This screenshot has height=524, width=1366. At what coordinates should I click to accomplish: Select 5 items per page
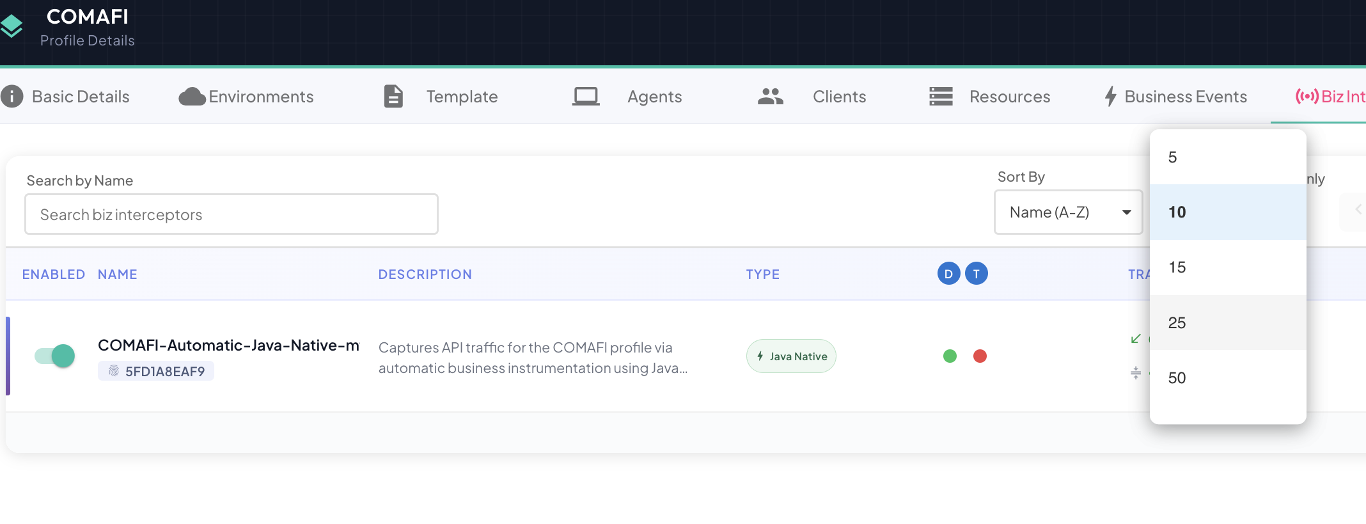(1228, 157)
